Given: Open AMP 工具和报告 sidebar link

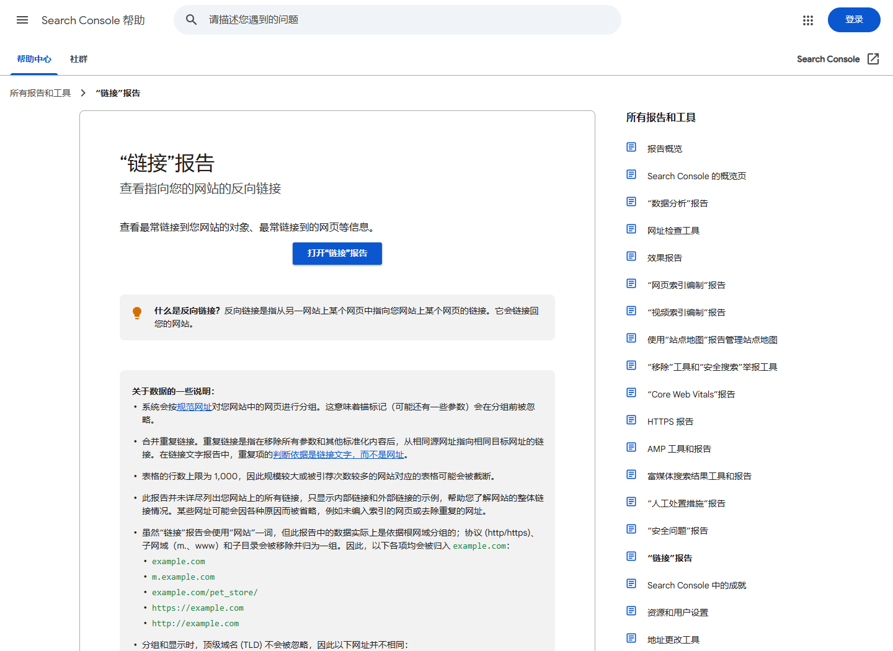Looking at the screenshot, I should coord(680,449).
